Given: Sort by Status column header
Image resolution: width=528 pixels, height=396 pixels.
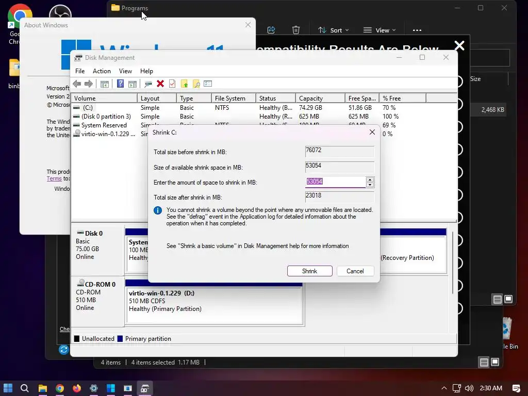Looking at the screenshot, I should pos(275,98).
